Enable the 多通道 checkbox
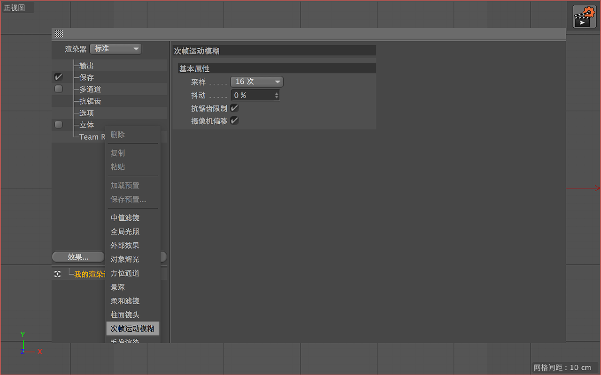 coord(58,89)
